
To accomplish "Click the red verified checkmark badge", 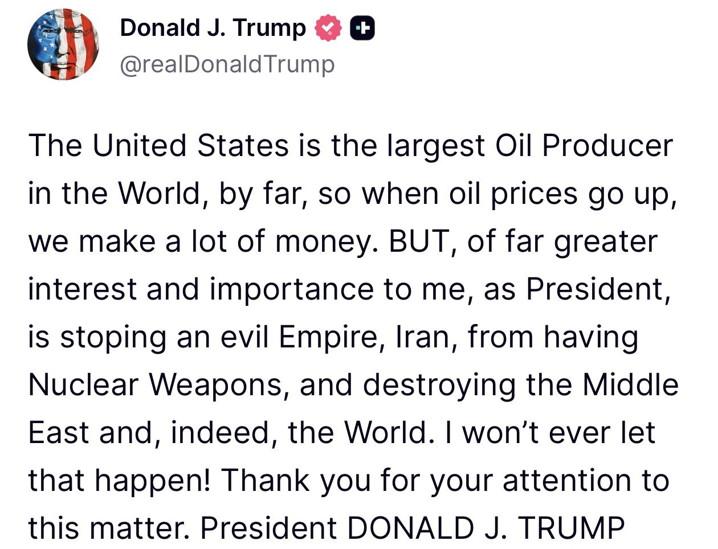I will pyautogui.click(x=328, y=28).
